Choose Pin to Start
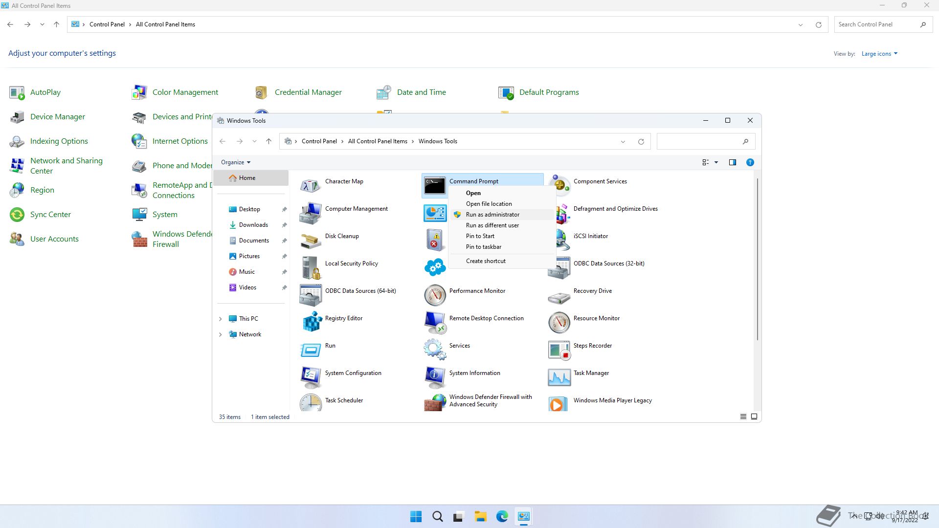Image resolution: width=939 pixels, height=528 pixels. [502, 236]
